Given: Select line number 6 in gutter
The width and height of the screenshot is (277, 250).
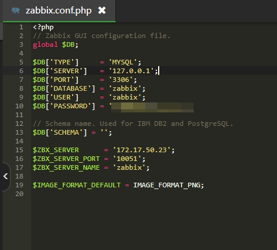Looking at the screenshot, I should (x=21, y=71).
